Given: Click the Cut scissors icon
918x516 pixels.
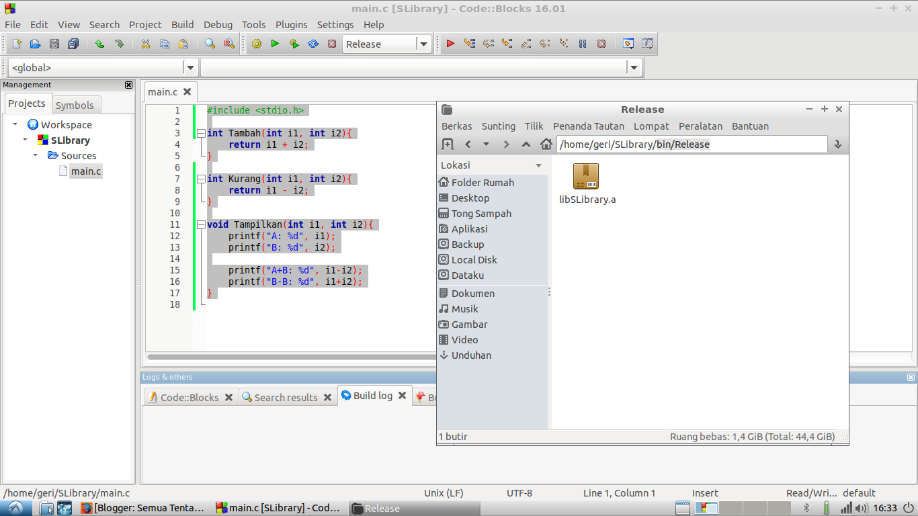Looking at the screenshot, I should (x=145, y=44).
